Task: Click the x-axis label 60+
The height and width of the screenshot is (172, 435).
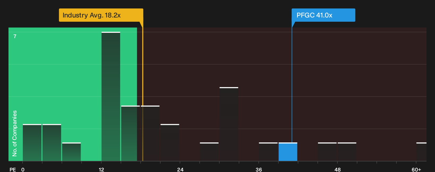Action: tap(416, 170)
